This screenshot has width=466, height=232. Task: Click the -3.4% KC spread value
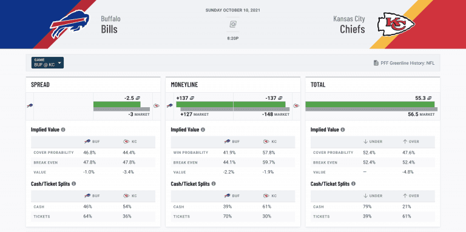[129, 172]
